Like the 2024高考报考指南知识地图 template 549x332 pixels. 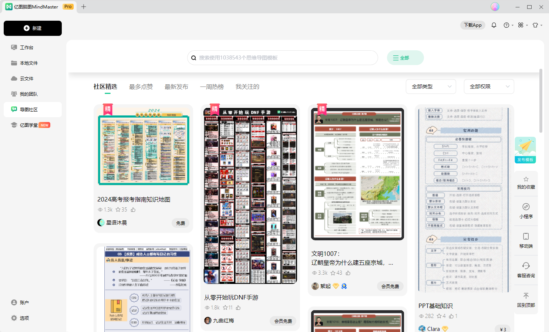pos(133,210)
